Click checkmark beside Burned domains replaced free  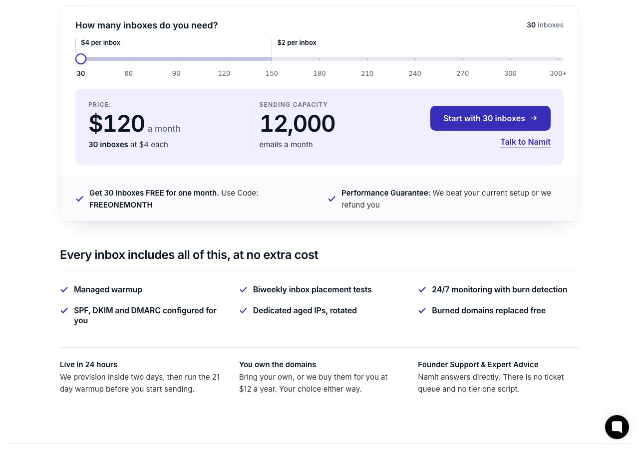[x=422, y=310]
